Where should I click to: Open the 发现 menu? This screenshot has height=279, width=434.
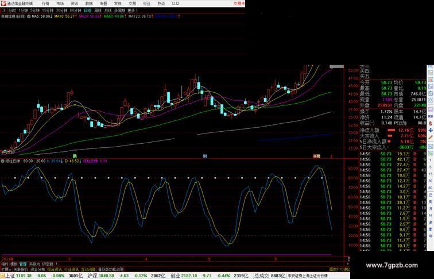[118, 3]
